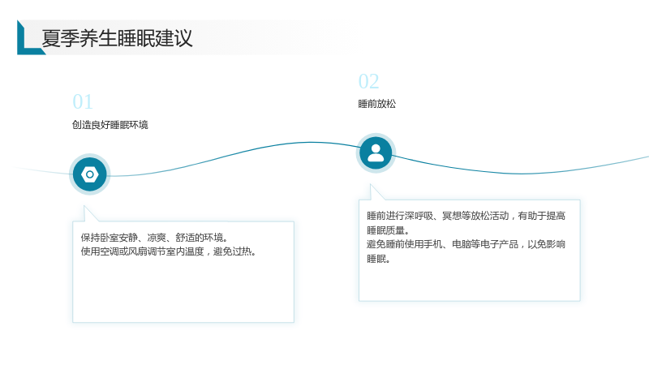This screenshot has width=649, height=365.
Task: Select the right speech bubble text box
Action: click(x=470, y=251)
